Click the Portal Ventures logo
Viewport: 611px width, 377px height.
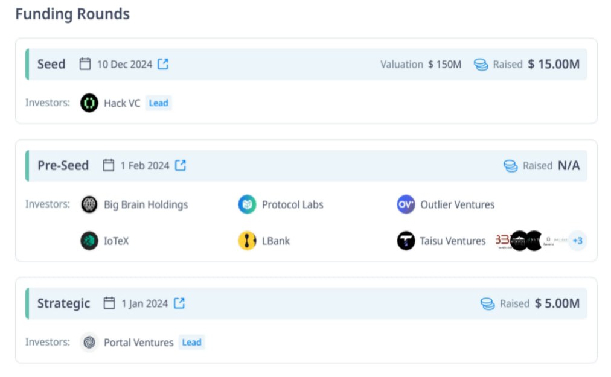pos(89,343)
